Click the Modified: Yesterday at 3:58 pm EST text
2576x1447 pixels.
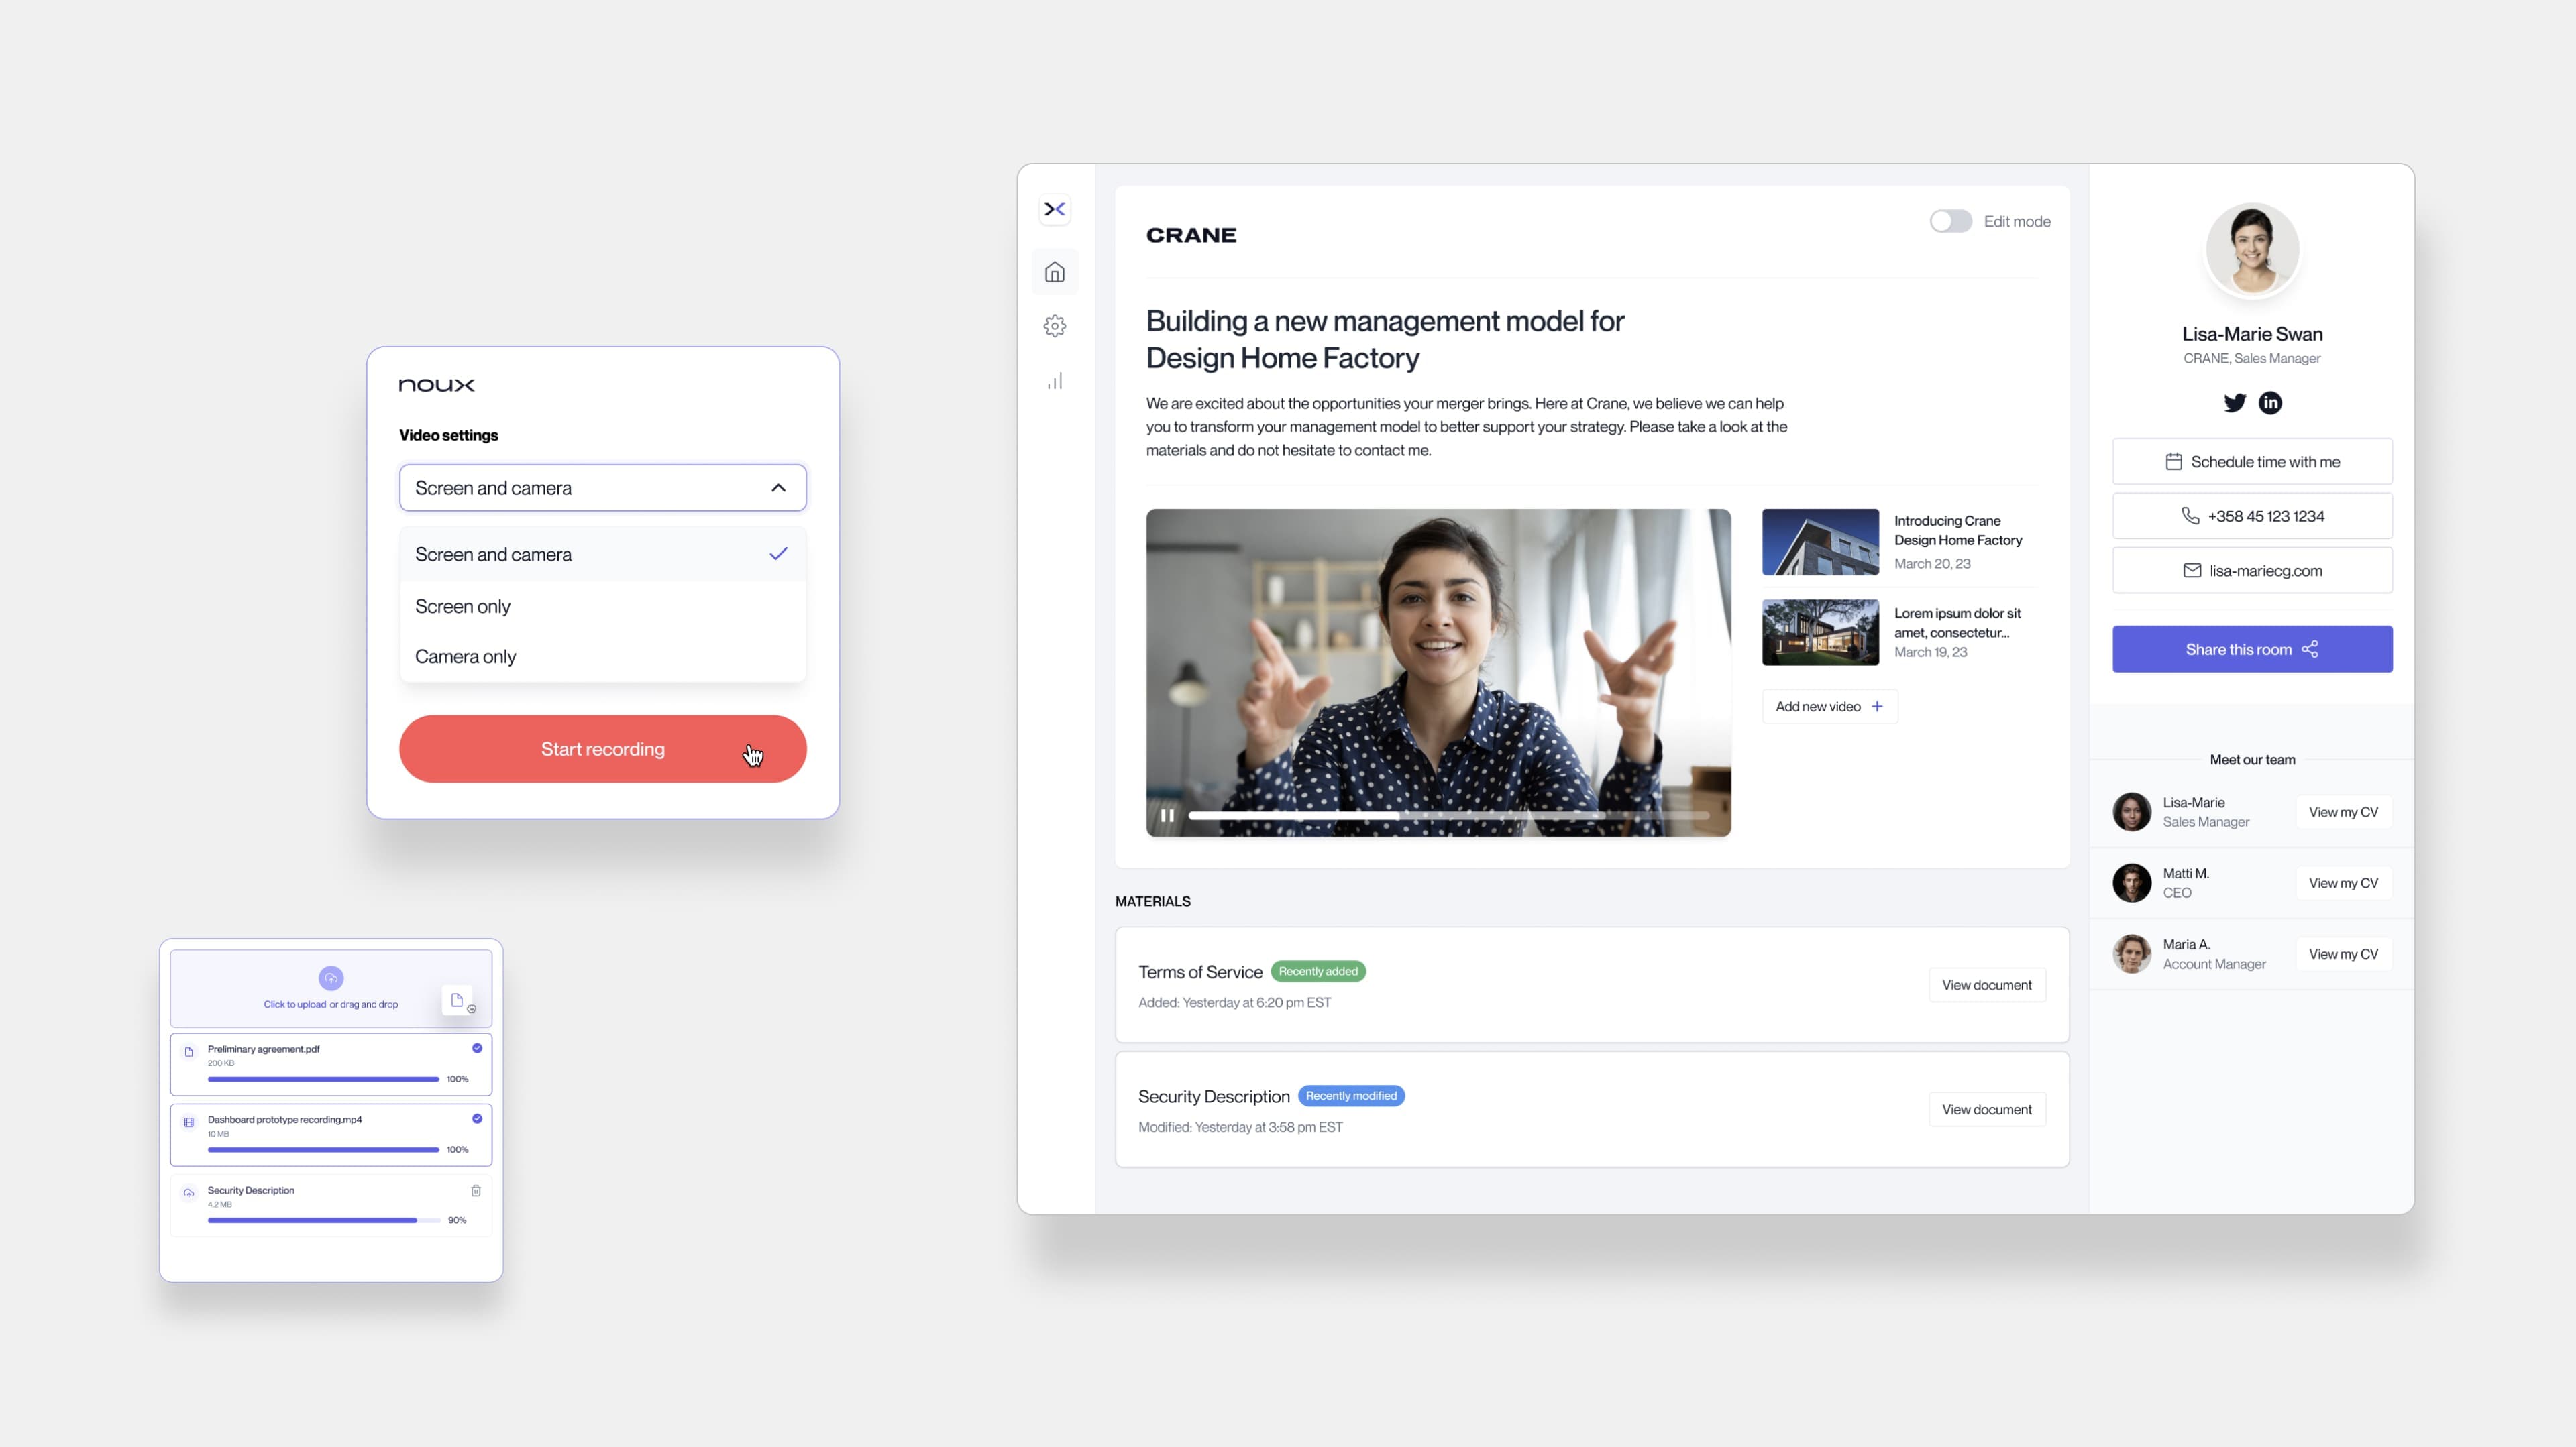click(1240, 1127)
